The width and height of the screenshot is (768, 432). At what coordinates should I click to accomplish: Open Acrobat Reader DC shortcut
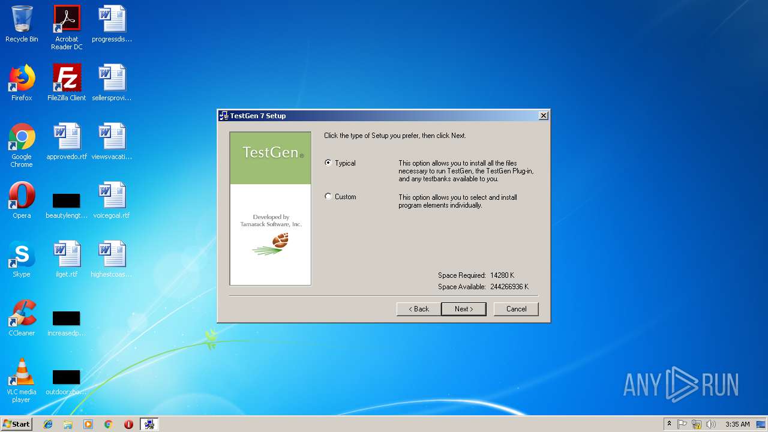point(67,28)
